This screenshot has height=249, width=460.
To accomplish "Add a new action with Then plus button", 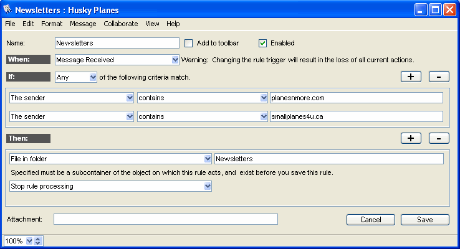I will (x=410, y=138).
